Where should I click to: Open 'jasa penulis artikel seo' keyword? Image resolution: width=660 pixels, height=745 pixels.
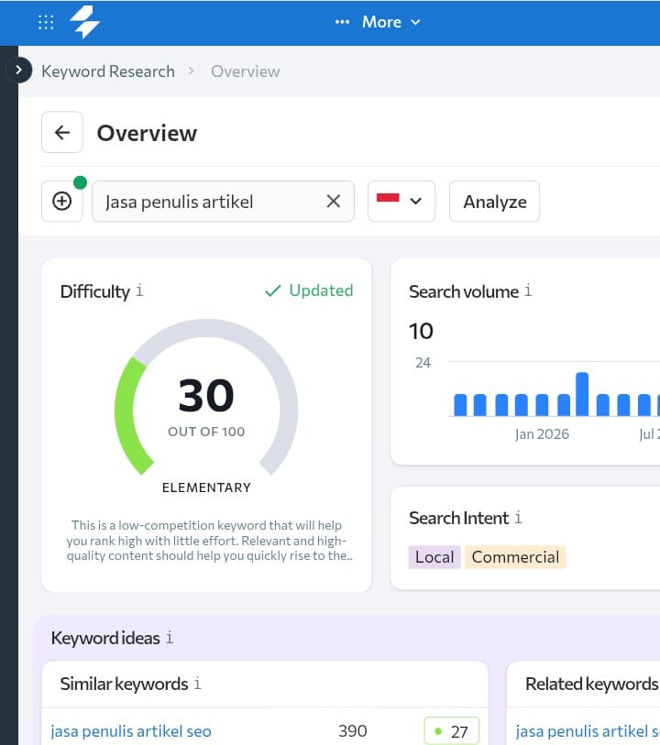tap(131, 731)
